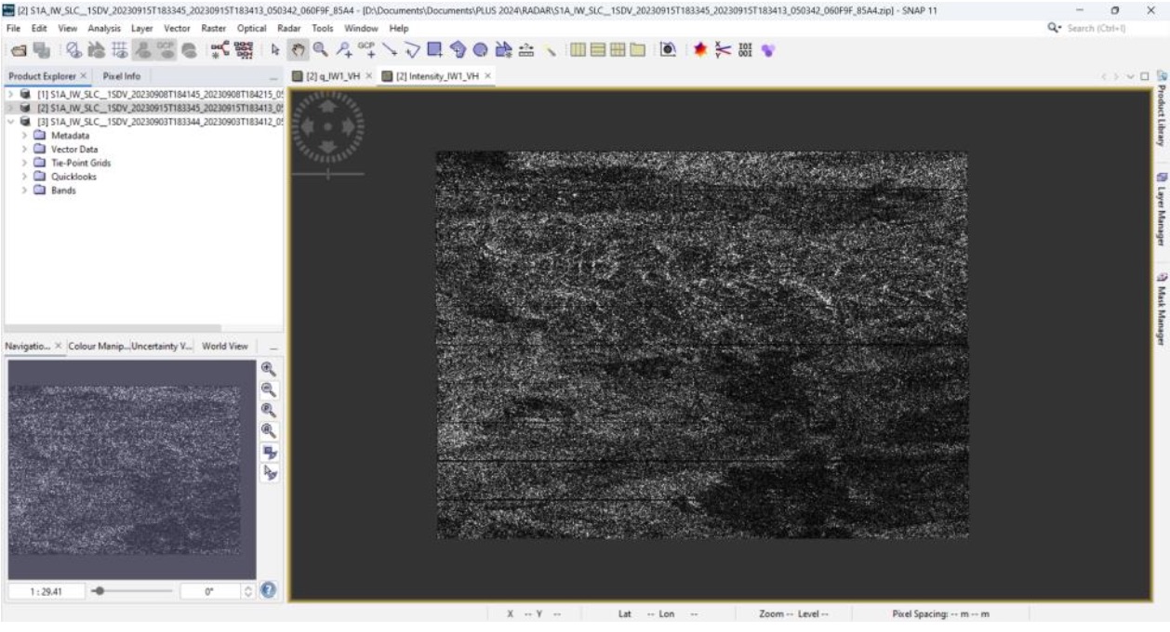Open the Radar menu
Viewport: 1170px width, 632px height.
[289, 29]
